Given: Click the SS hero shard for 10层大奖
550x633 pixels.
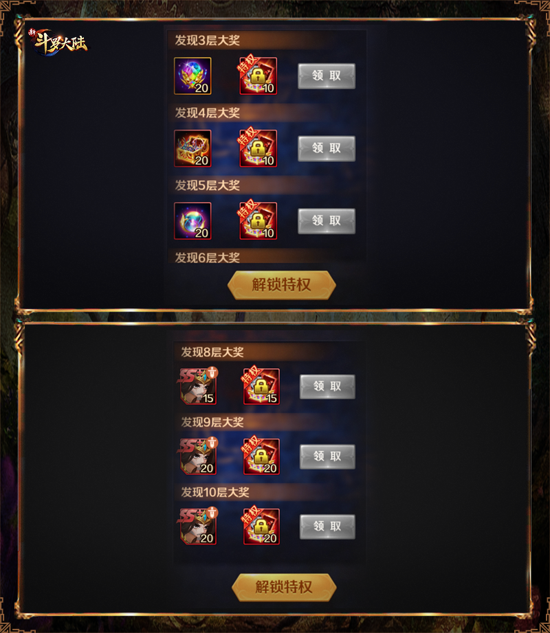Looking at the screenshot, I should (197, 526).
